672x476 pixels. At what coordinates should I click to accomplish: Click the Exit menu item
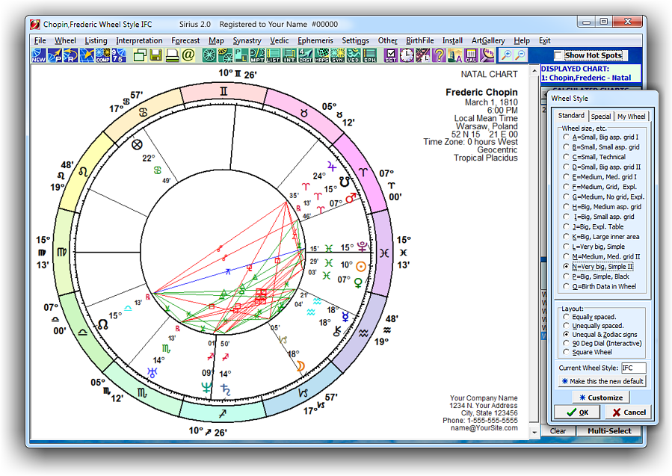tap(544, 40)
